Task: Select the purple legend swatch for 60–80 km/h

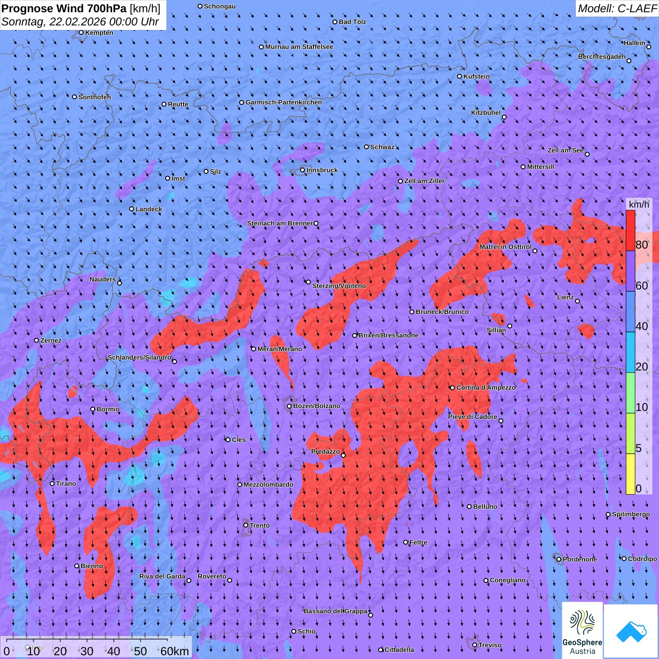Action: 630,271
